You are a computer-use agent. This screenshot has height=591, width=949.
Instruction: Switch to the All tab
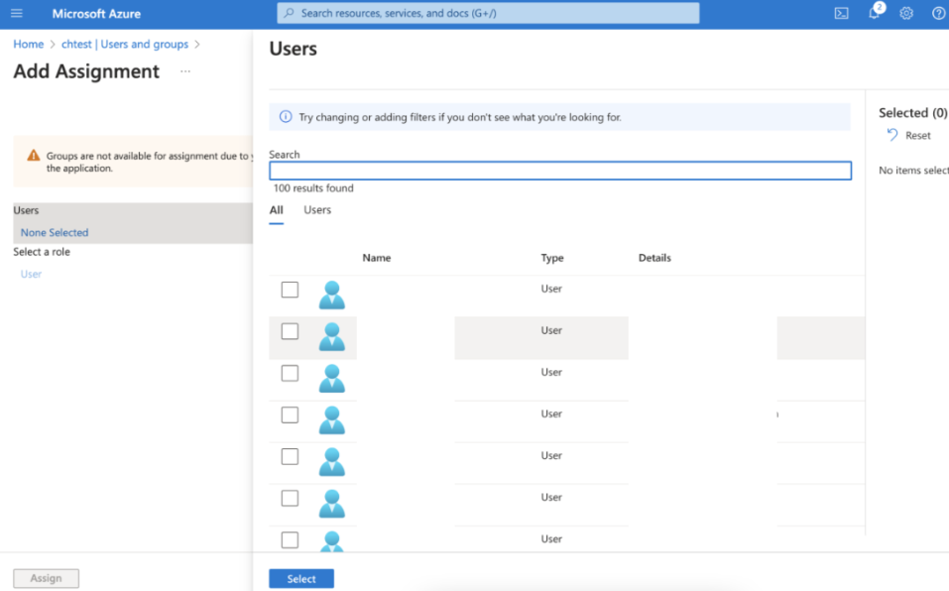(x=276, y=210)
